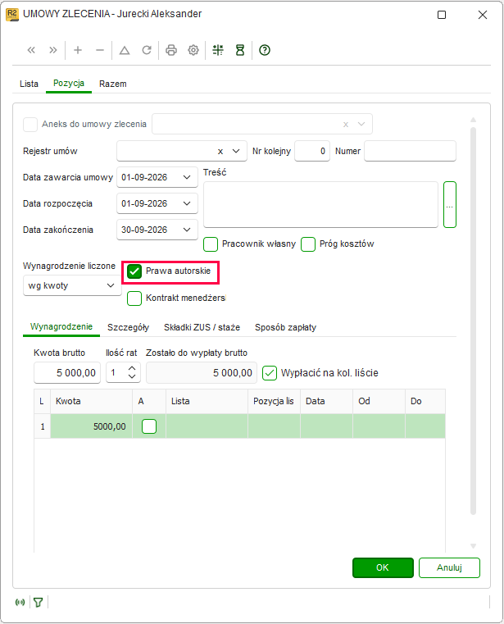Open help with question mark icon

point(265,50)
